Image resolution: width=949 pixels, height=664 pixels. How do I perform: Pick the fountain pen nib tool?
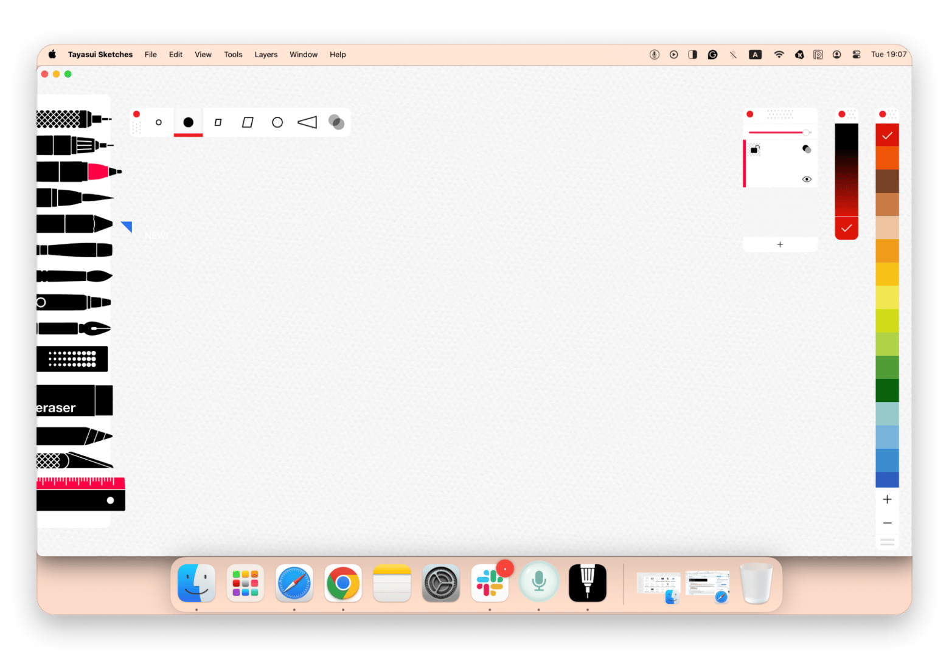click(74, 328)
